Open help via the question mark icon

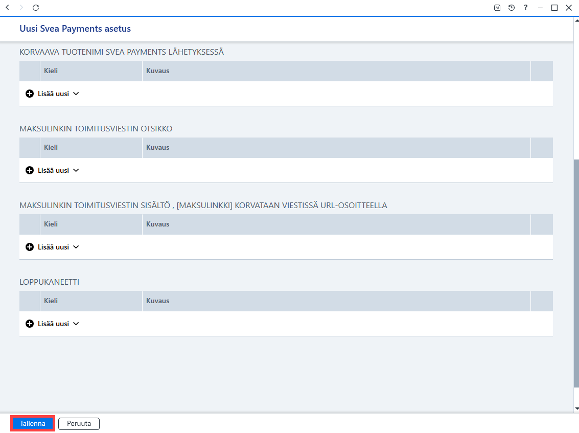[525, 7]
